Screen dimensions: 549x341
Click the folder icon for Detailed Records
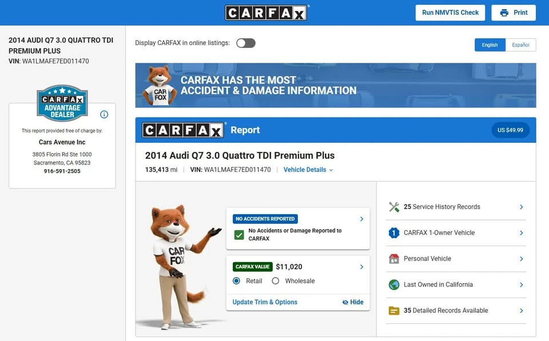(x=394, y=311)
